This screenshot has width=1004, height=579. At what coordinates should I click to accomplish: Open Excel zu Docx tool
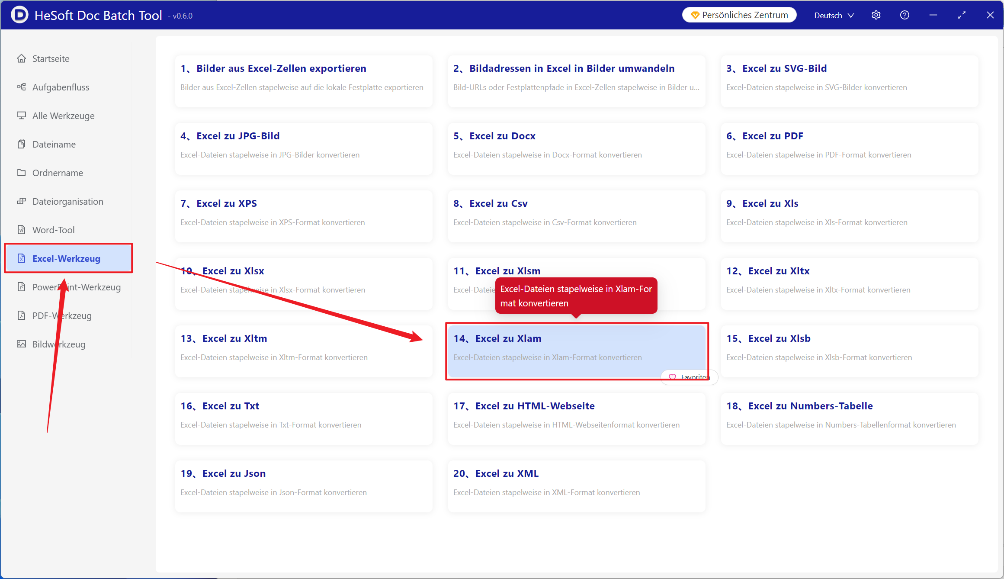pyautogui.click(x=577, y=149)
